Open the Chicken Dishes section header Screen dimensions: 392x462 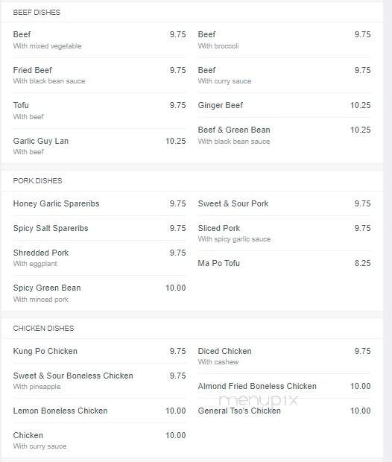click(x=43, y=329)
